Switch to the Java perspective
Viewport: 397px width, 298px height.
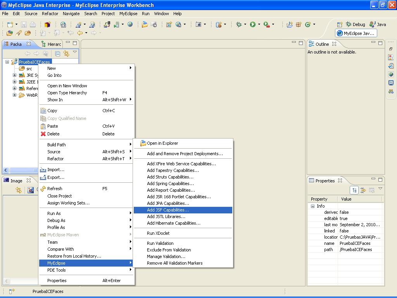(x=378, y=24)
